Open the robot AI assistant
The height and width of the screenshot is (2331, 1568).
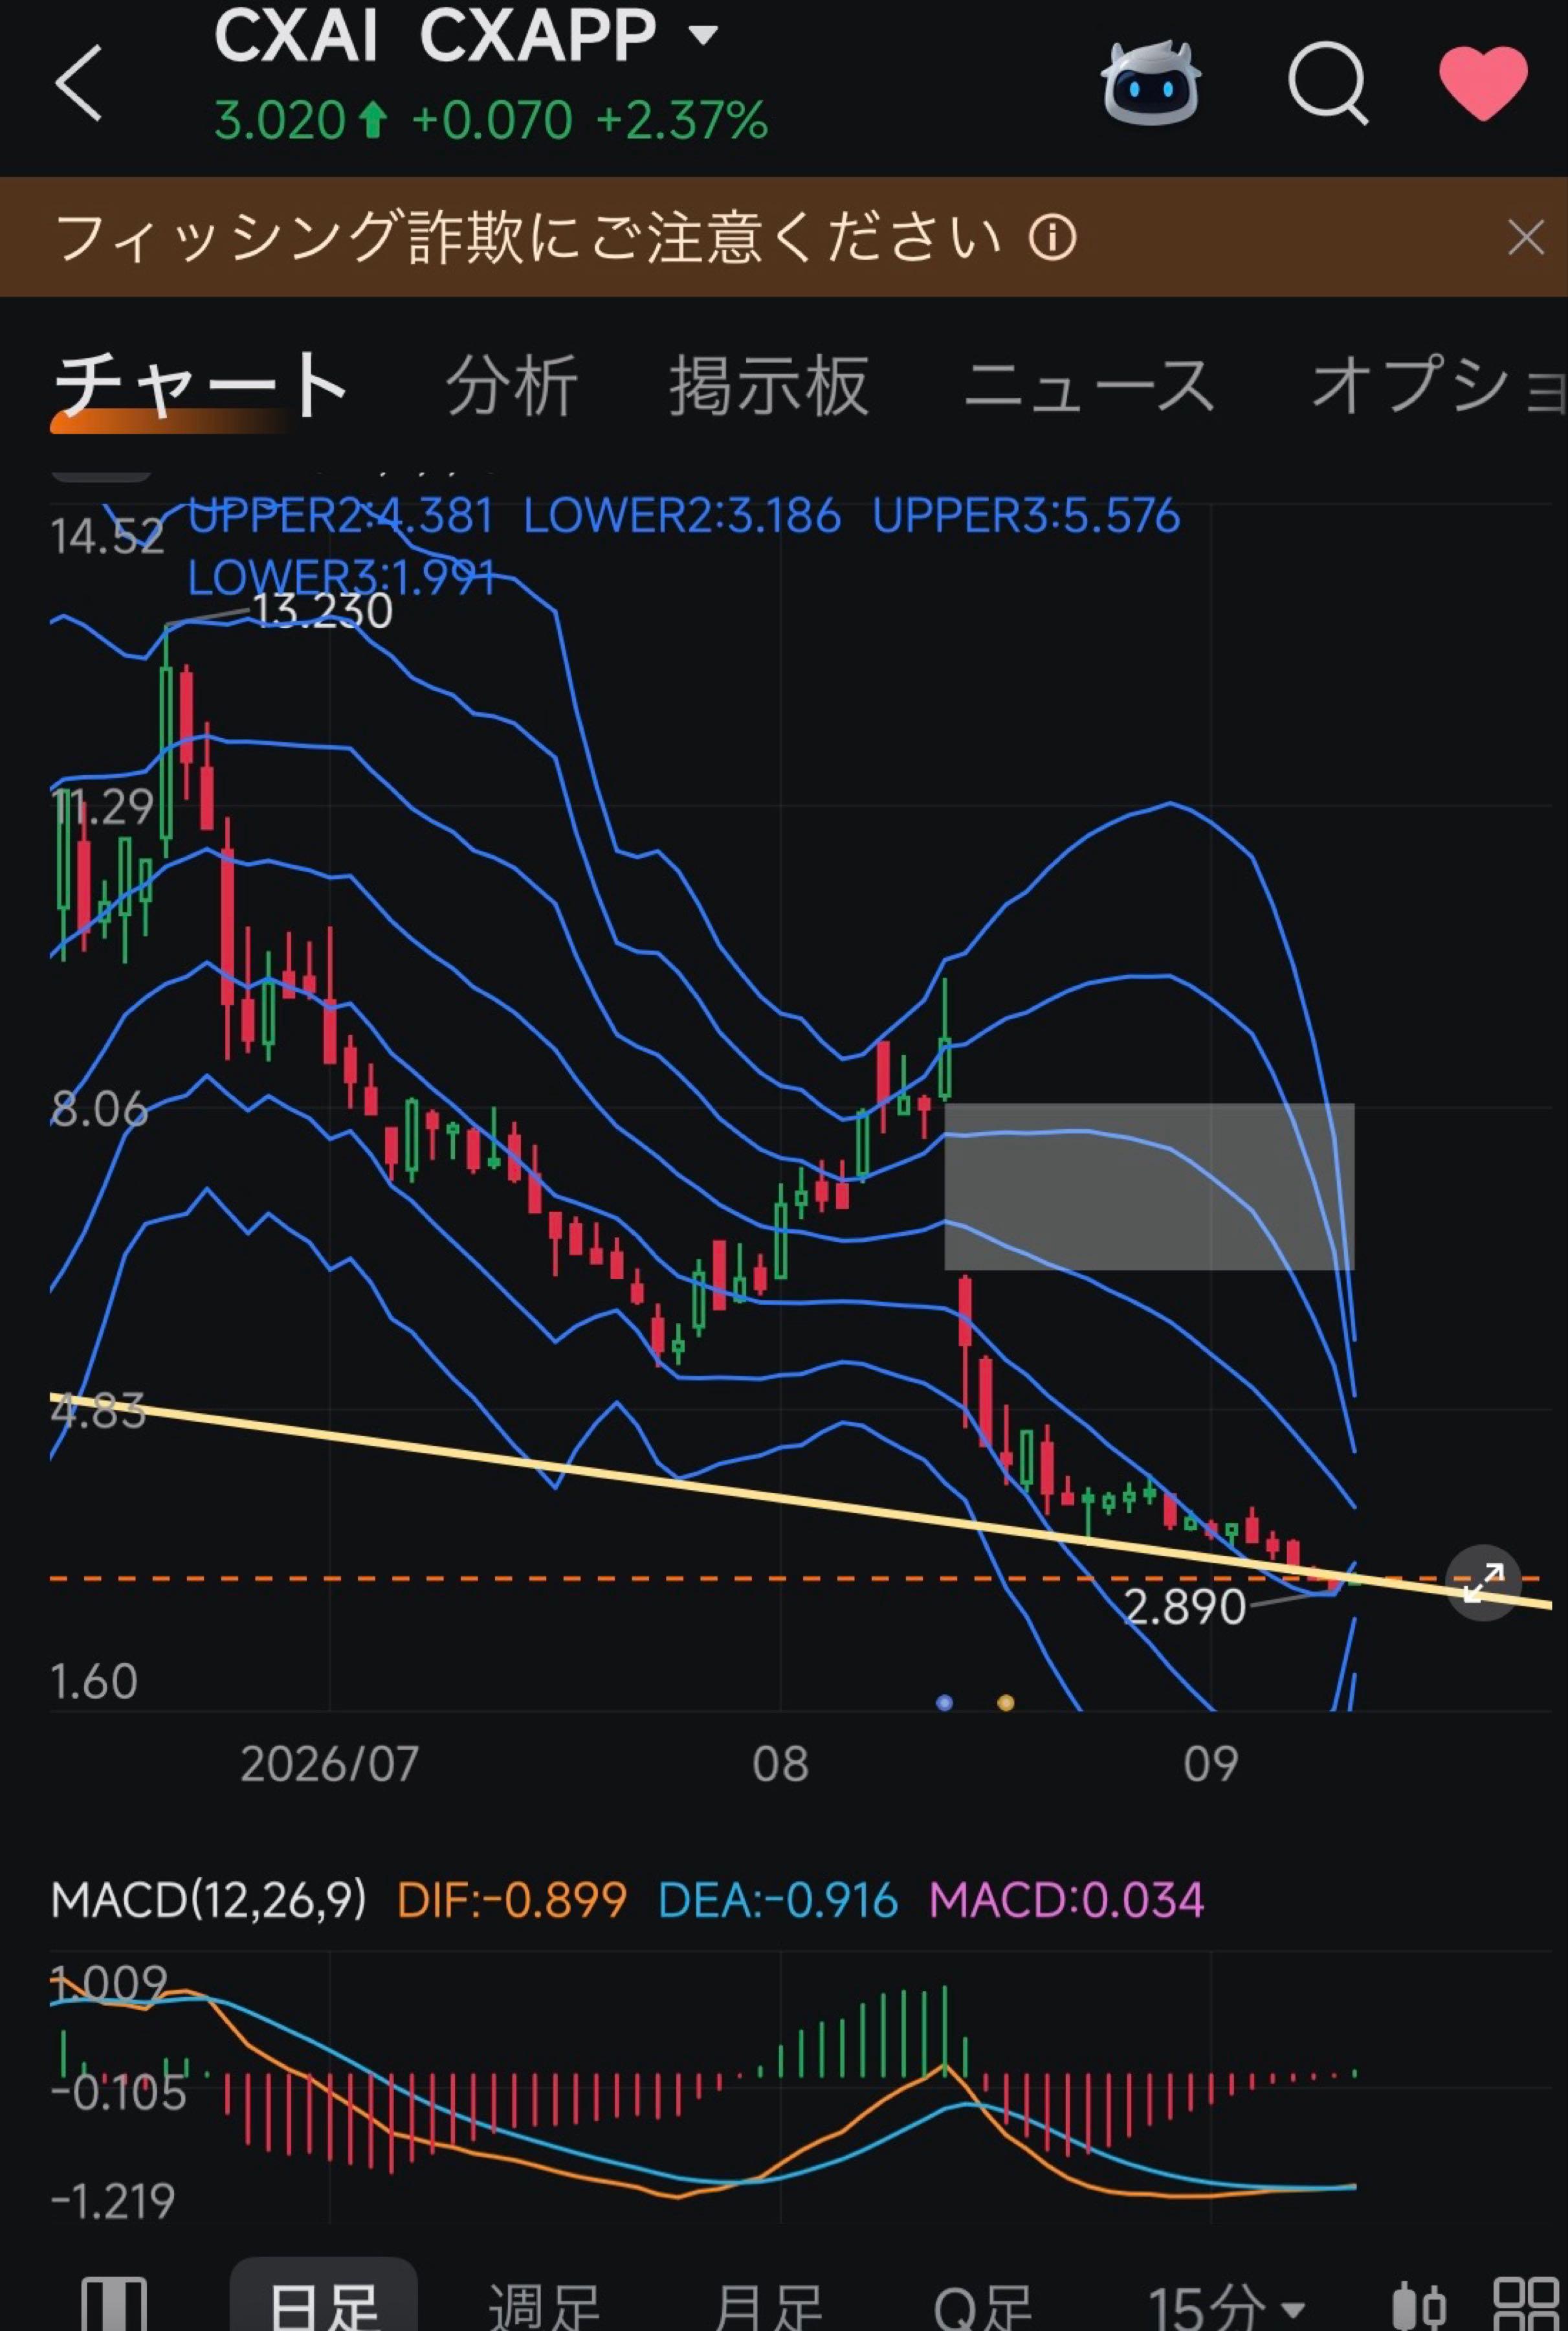point(1151,82)
